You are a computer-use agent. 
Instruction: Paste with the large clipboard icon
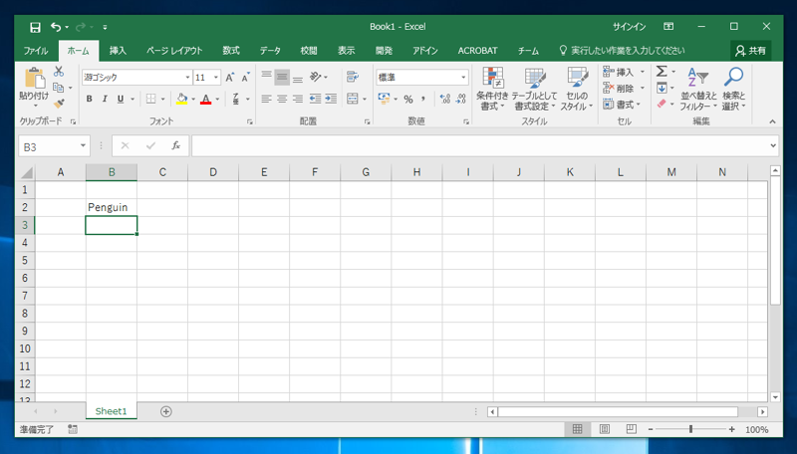[x=35, y=78]
